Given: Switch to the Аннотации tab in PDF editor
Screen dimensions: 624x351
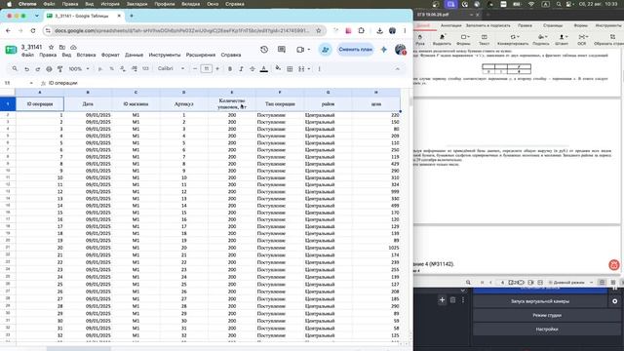Looking at the screenshot, I should click(x=450, y=25).
